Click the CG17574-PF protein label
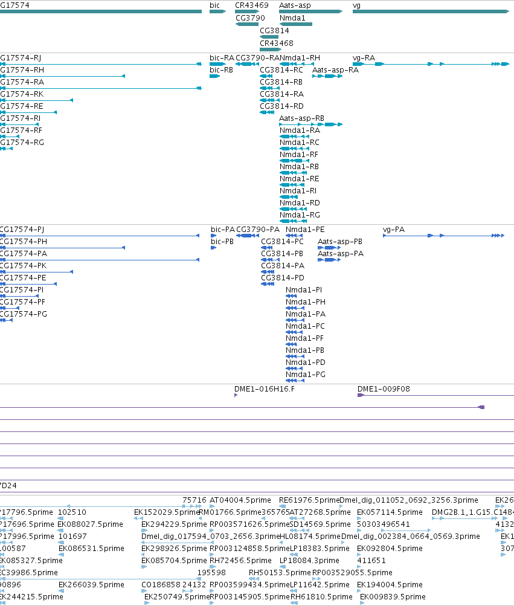Image resolution: width=514 pixels, height=606 pixels. 22,302
